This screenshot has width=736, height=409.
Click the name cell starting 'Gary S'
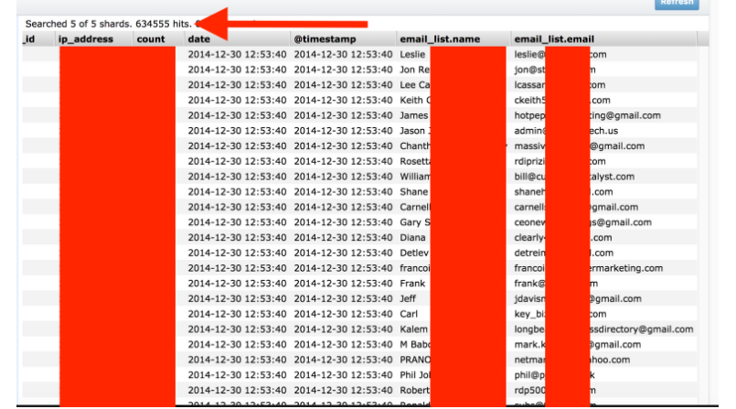(x=414, y=222)
